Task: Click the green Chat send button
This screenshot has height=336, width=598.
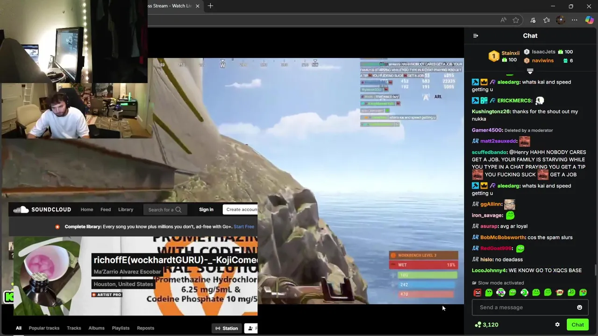Action: point(577,325)
